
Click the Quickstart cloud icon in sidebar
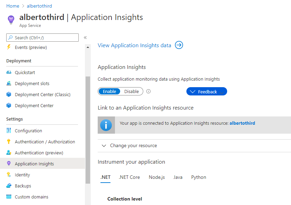tap(9, 72)
